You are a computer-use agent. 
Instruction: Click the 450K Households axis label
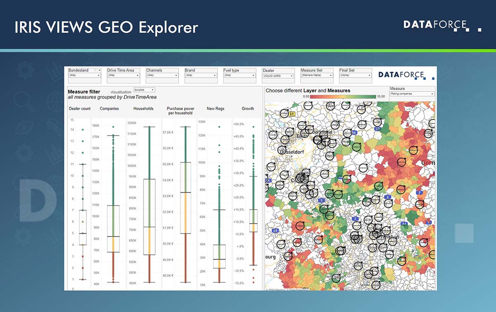tap(132, 283)
